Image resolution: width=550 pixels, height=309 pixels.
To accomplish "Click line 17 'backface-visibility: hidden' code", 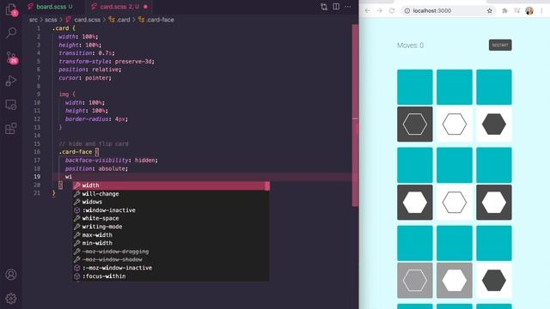I will point(112,161).
